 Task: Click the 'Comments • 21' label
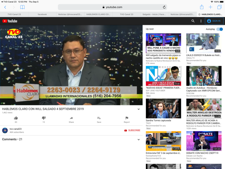[12, 139]
